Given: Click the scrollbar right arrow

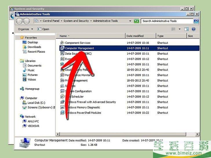Looking at the screenshot, I should tap(198, 134).
